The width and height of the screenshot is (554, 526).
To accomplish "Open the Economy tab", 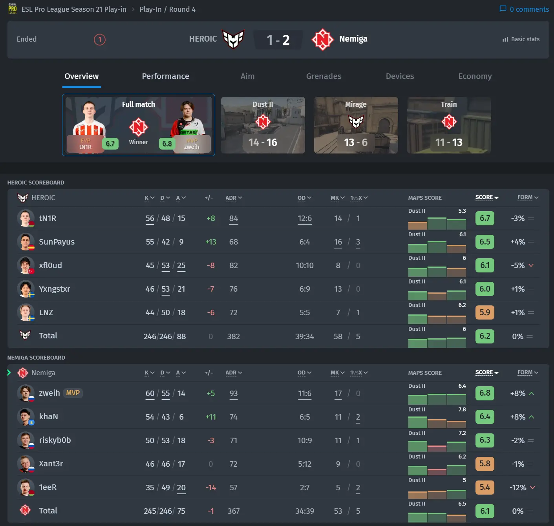I will click(475, 77).
